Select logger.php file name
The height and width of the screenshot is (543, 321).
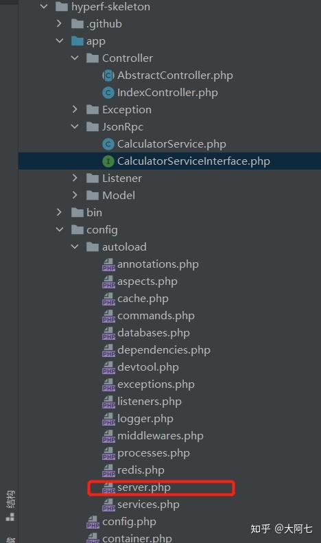(x=145, y=419)
